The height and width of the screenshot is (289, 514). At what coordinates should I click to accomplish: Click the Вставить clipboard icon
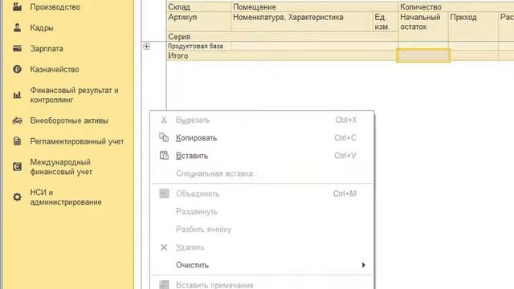click(x=164, y=155)
